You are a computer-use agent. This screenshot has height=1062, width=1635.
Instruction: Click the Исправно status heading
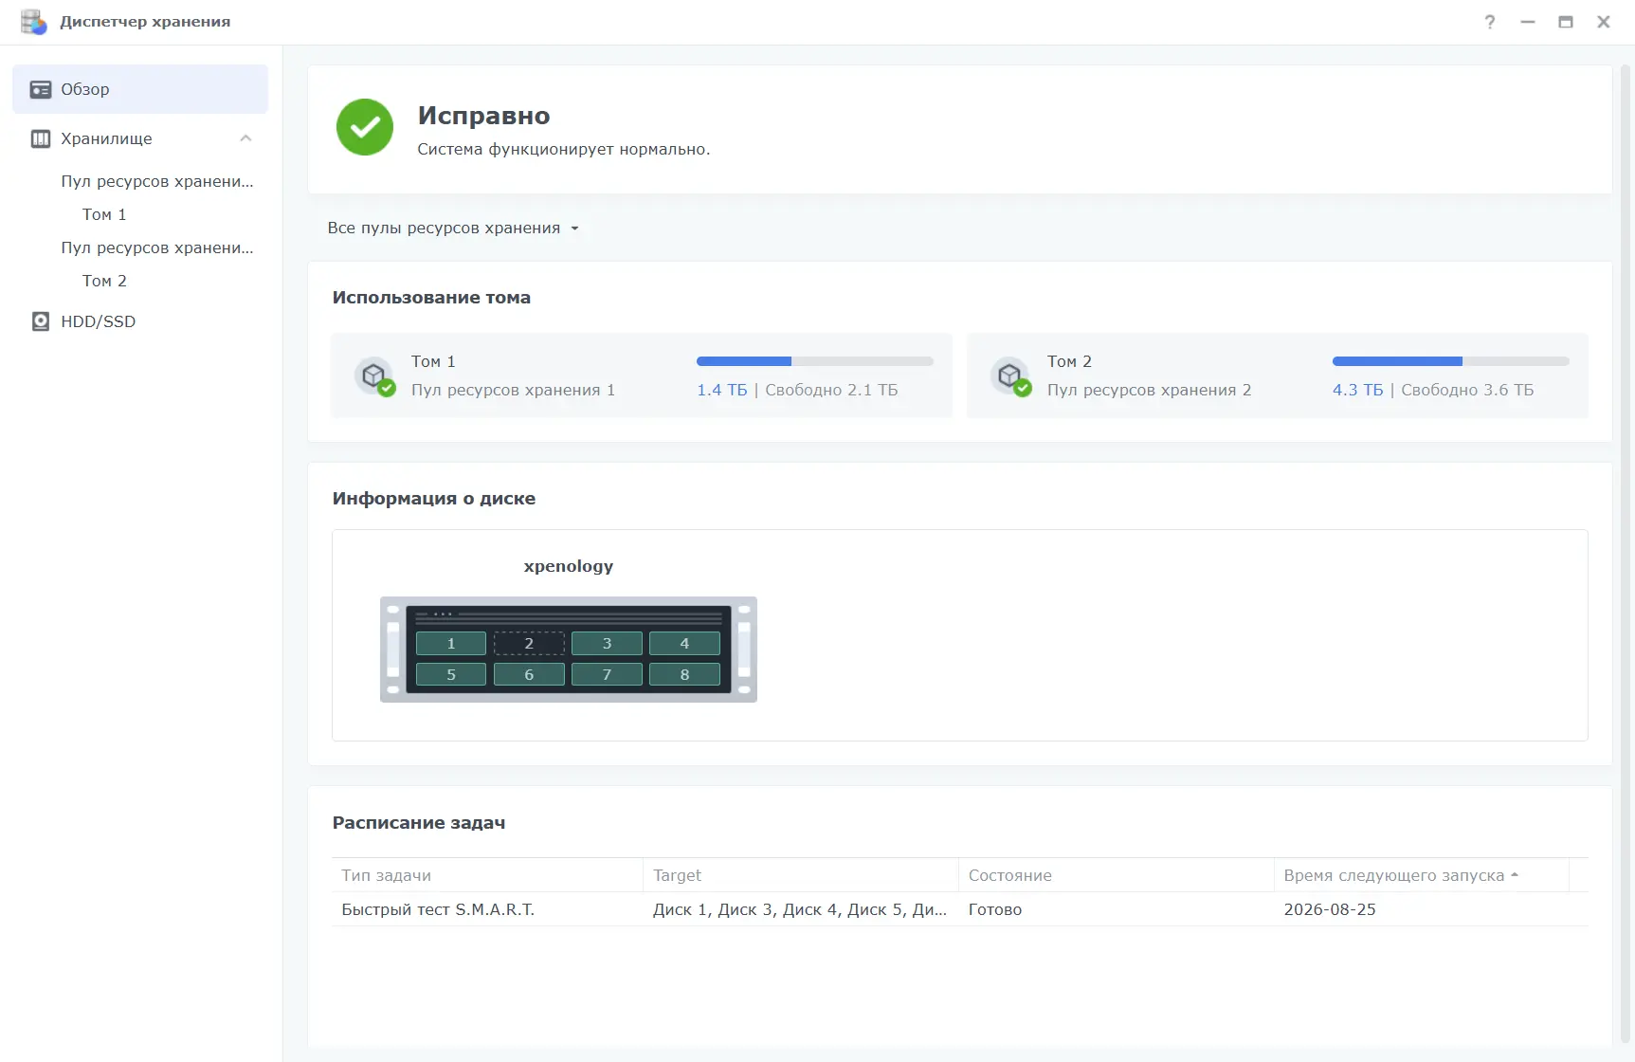coord(483,116)
